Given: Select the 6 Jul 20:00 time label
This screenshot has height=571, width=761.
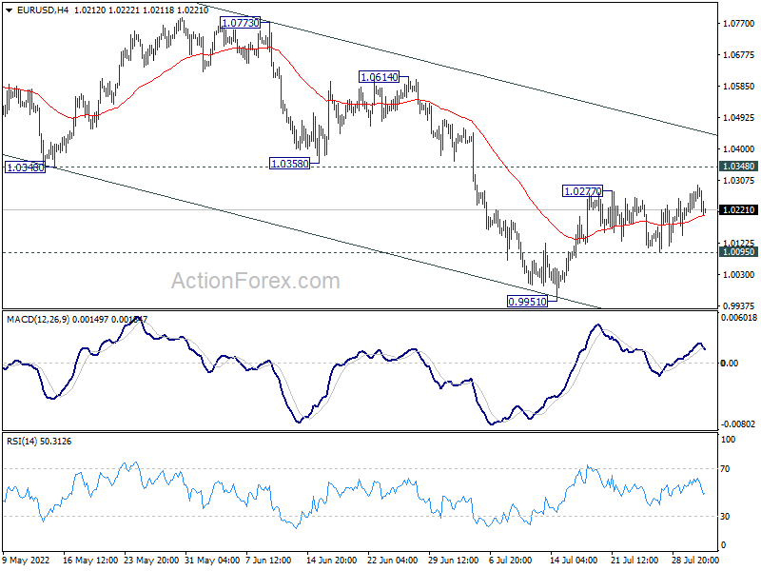Looking at the screenshot, I should (x=510, y=561).
